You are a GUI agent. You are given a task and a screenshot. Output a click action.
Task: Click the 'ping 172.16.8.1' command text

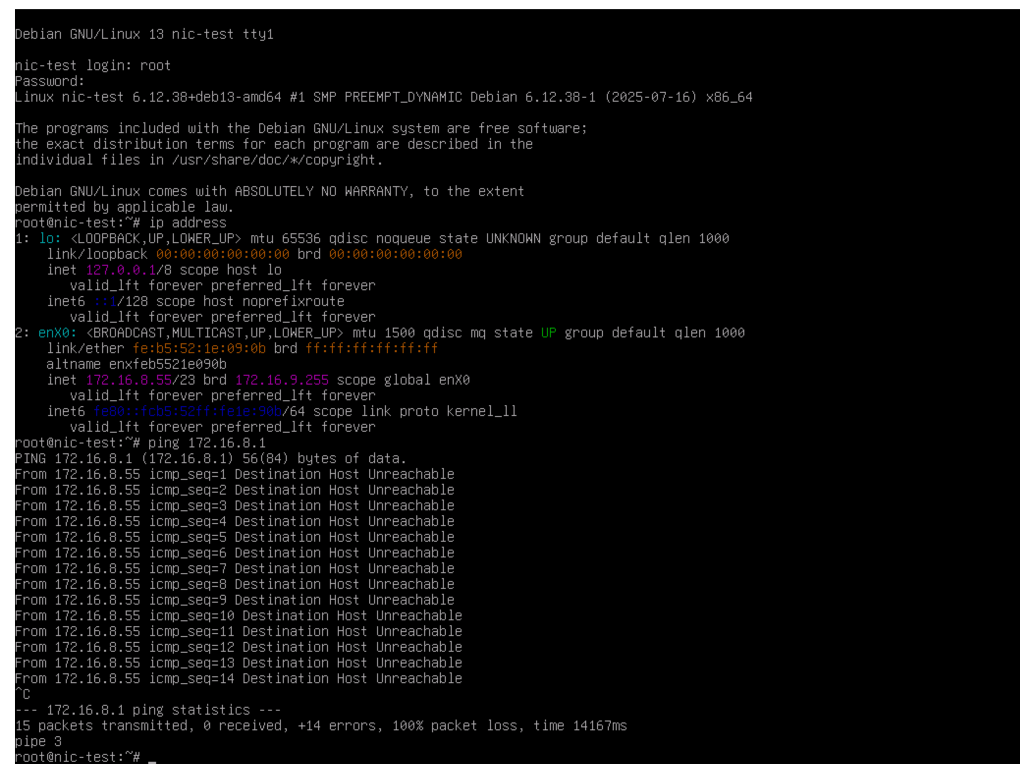click(206, 443)
